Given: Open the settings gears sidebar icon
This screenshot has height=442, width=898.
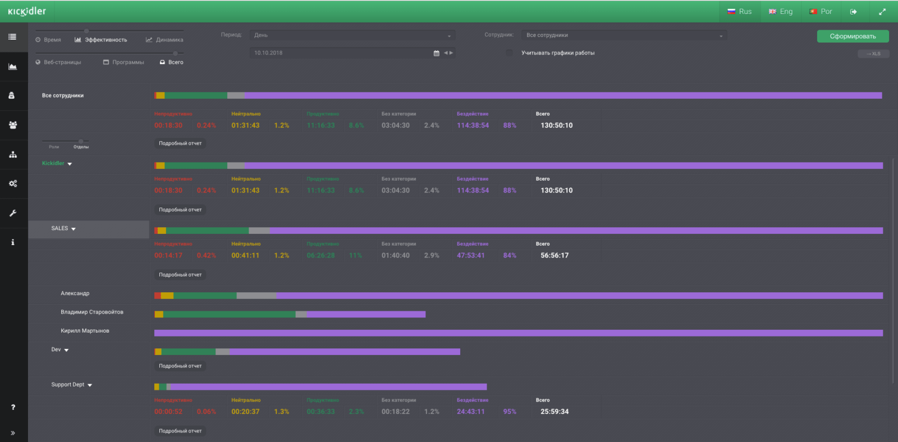Looking at the screenshot, I should [x=12, y=184].
